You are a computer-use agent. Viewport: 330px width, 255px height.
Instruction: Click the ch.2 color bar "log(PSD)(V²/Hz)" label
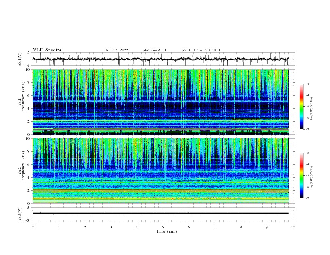click(x=312, y=177)
